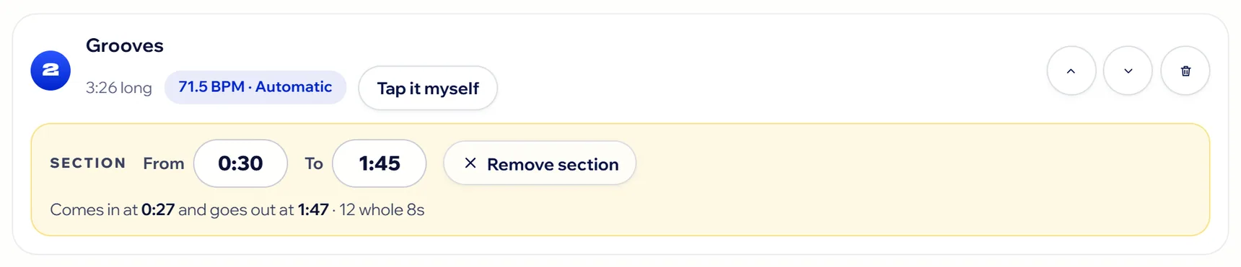Move the Grooves track up with the chevron
Screen dimensions: 1241x267
coord(1071,71)
